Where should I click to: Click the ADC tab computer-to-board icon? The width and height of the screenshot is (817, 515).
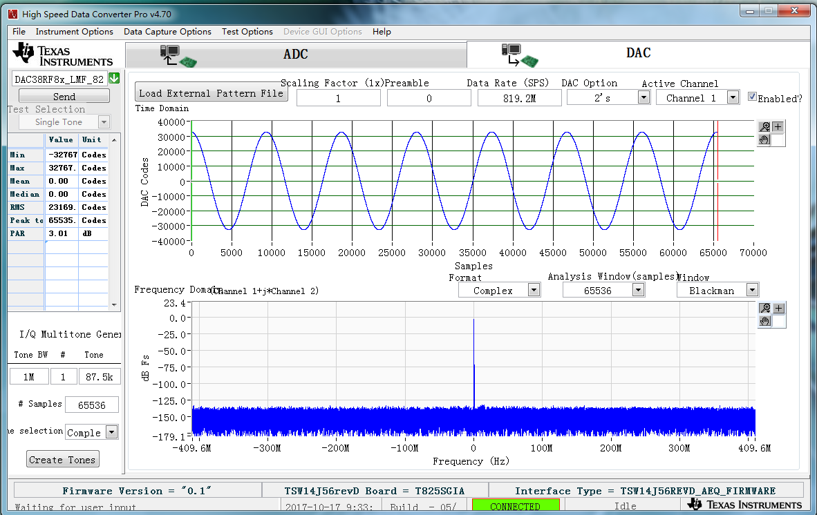[x=178, y=56]
